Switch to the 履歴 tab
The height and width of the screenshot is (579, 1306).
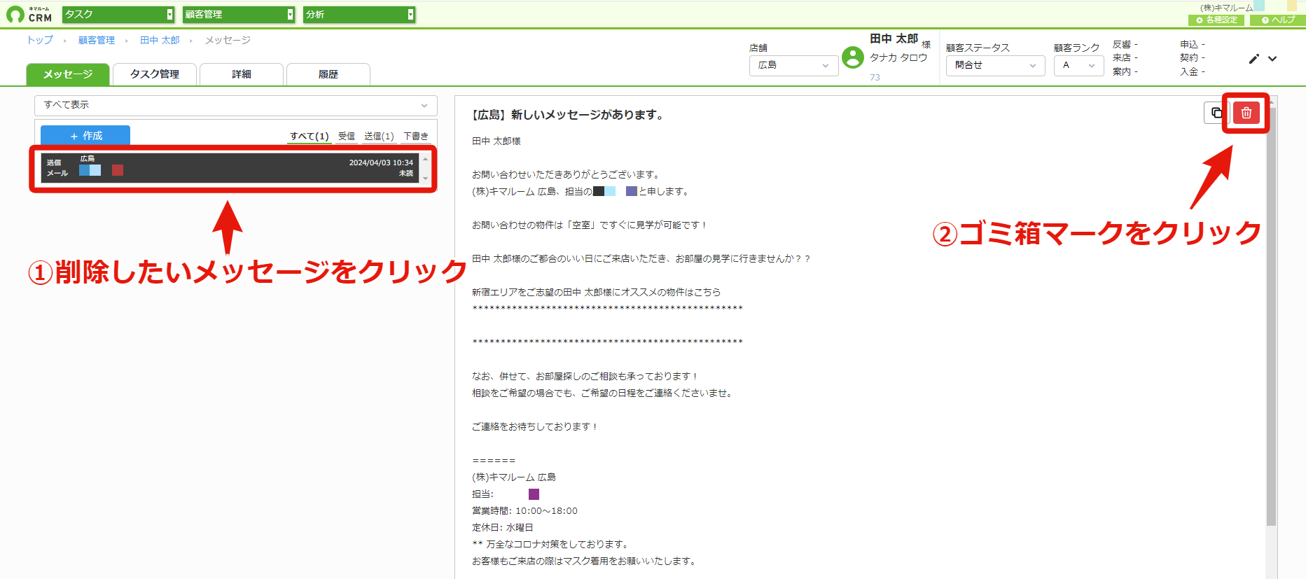click(328, 74)
